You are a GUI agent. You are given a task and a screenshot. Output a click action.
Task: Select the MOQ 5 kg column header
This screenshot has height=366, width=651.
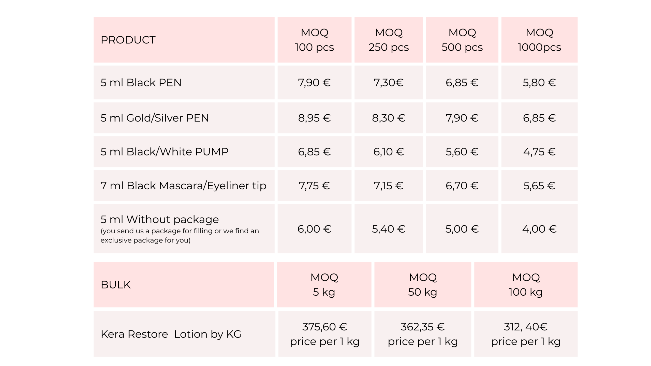(324, 285)
